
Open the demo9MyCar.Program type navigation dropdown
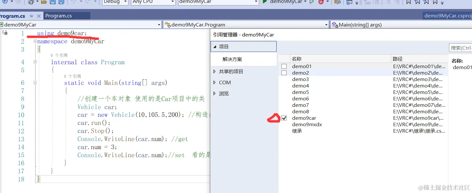[x=326, y=25]
